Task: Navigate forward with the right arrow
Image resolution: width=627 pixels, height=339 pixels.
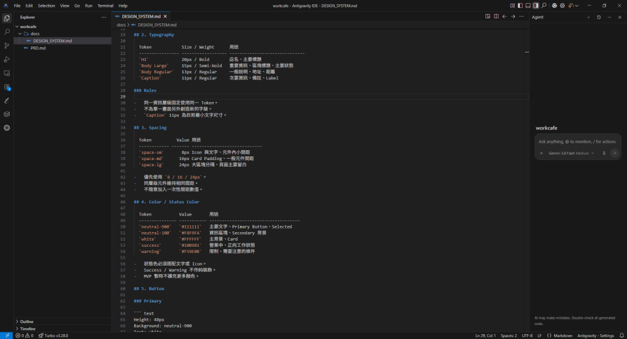Action: tap(513, 16)
